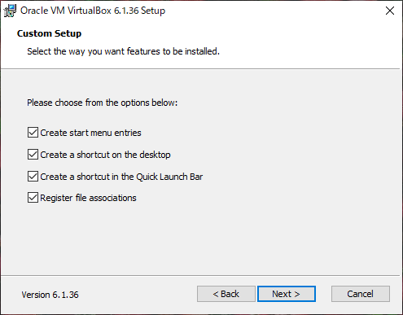Click the checkmark inside the start menu box
403x315 pixels.
point(33,133)
